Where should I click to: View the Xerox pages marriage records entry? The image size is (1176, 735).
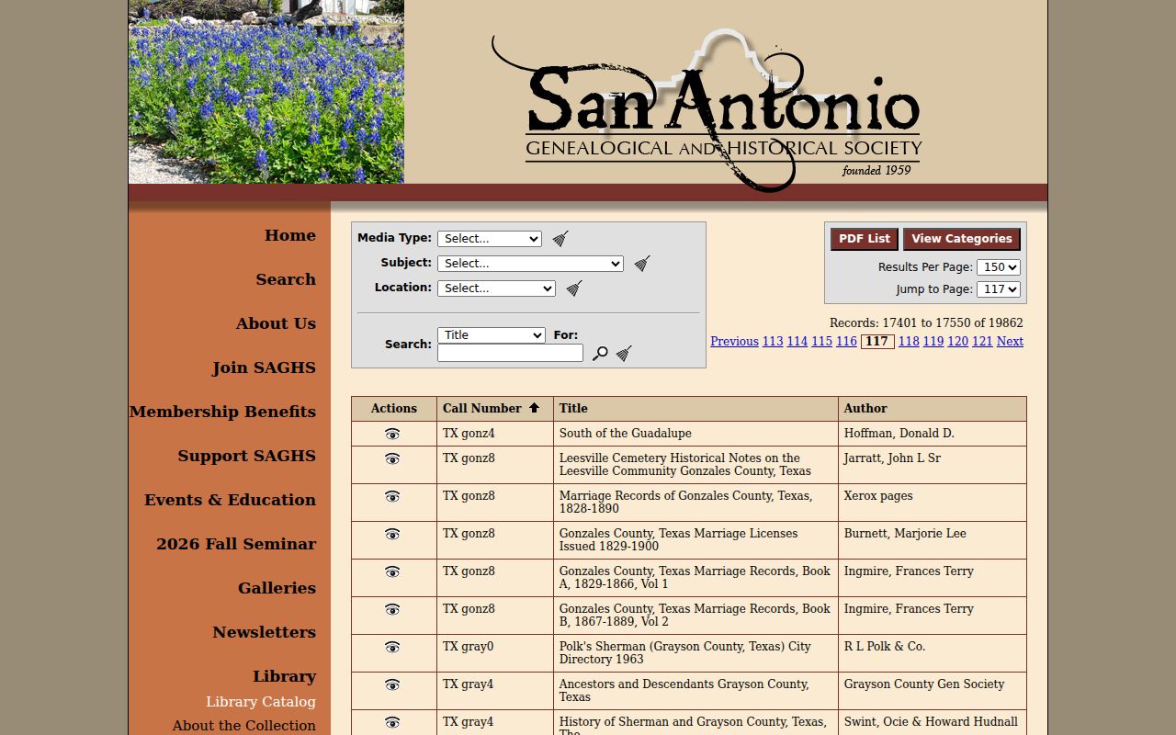point(392,496)
